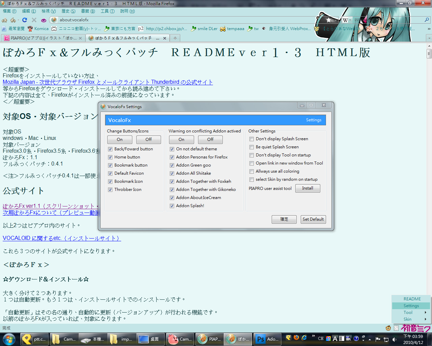Viewport: 432px width, 346px height.
Task: Click the purple hot-spring Home icon
Action: tap(44, 20)
